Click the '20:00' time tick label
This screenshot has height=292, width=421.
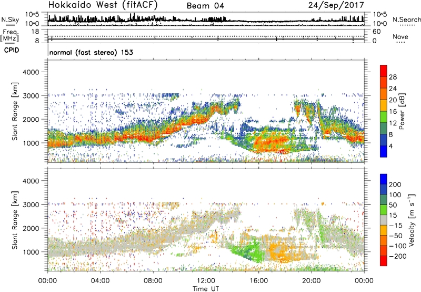point(312,281)
